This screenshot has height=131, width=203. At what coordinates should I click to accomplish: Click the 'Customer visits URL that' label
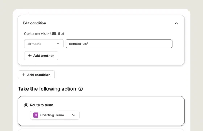pyautogui.click(x=44, y=33)
